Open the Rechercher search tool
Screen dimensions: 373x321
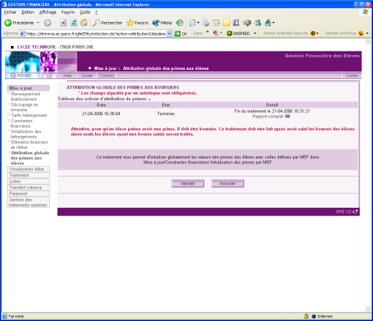click(107, 23)
